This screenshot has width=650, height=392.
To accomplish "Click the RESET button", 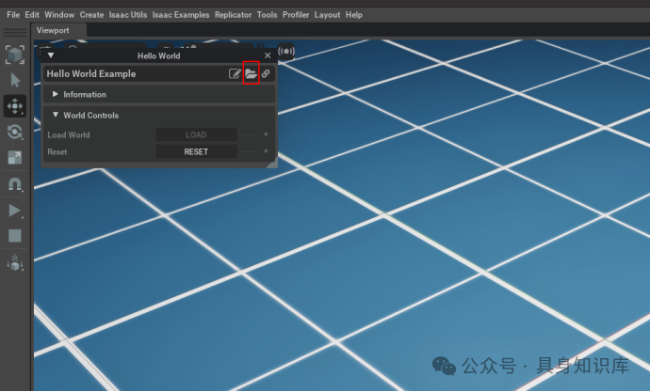I will (196, 151).
